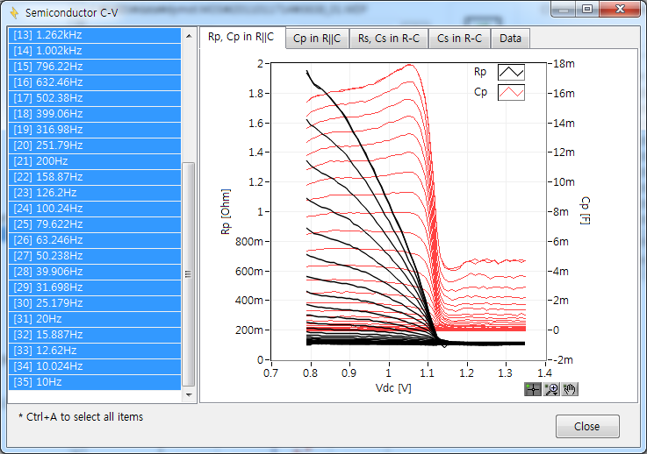
Task: Open the Rs, Cs in R-C tab
Action: pyautogui.click(x=389, y=39)
